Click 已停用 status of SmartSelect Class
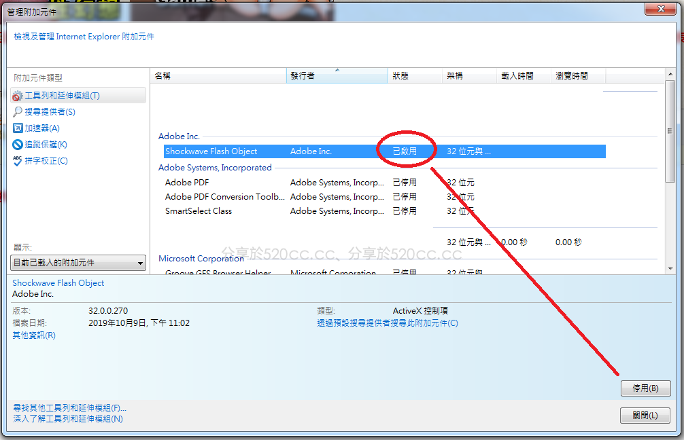 [x=405, y=211]
